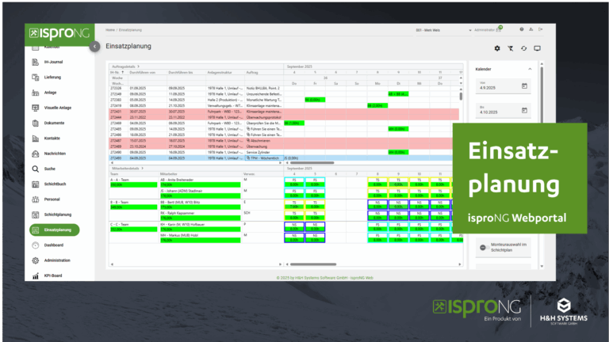Select order row 272348
609x342 pixels.
tap(284, 94)
